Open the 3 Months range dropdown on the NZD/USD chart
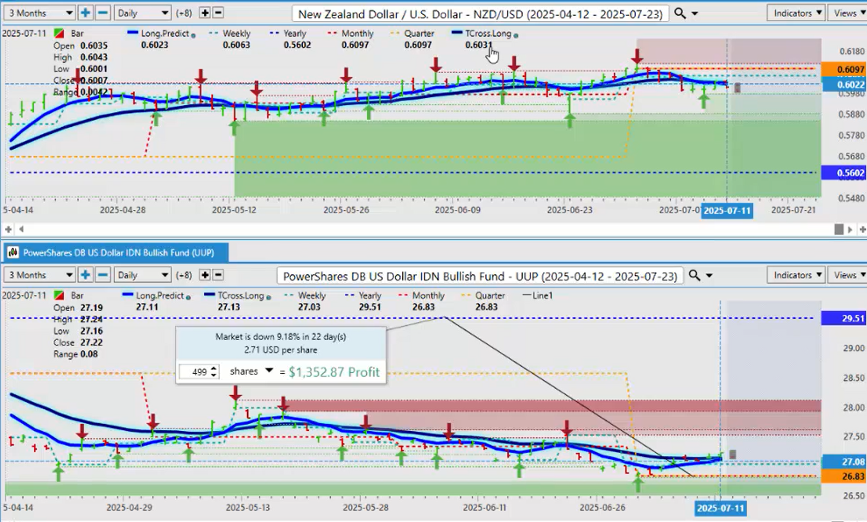867x522 pixels. 39,13
